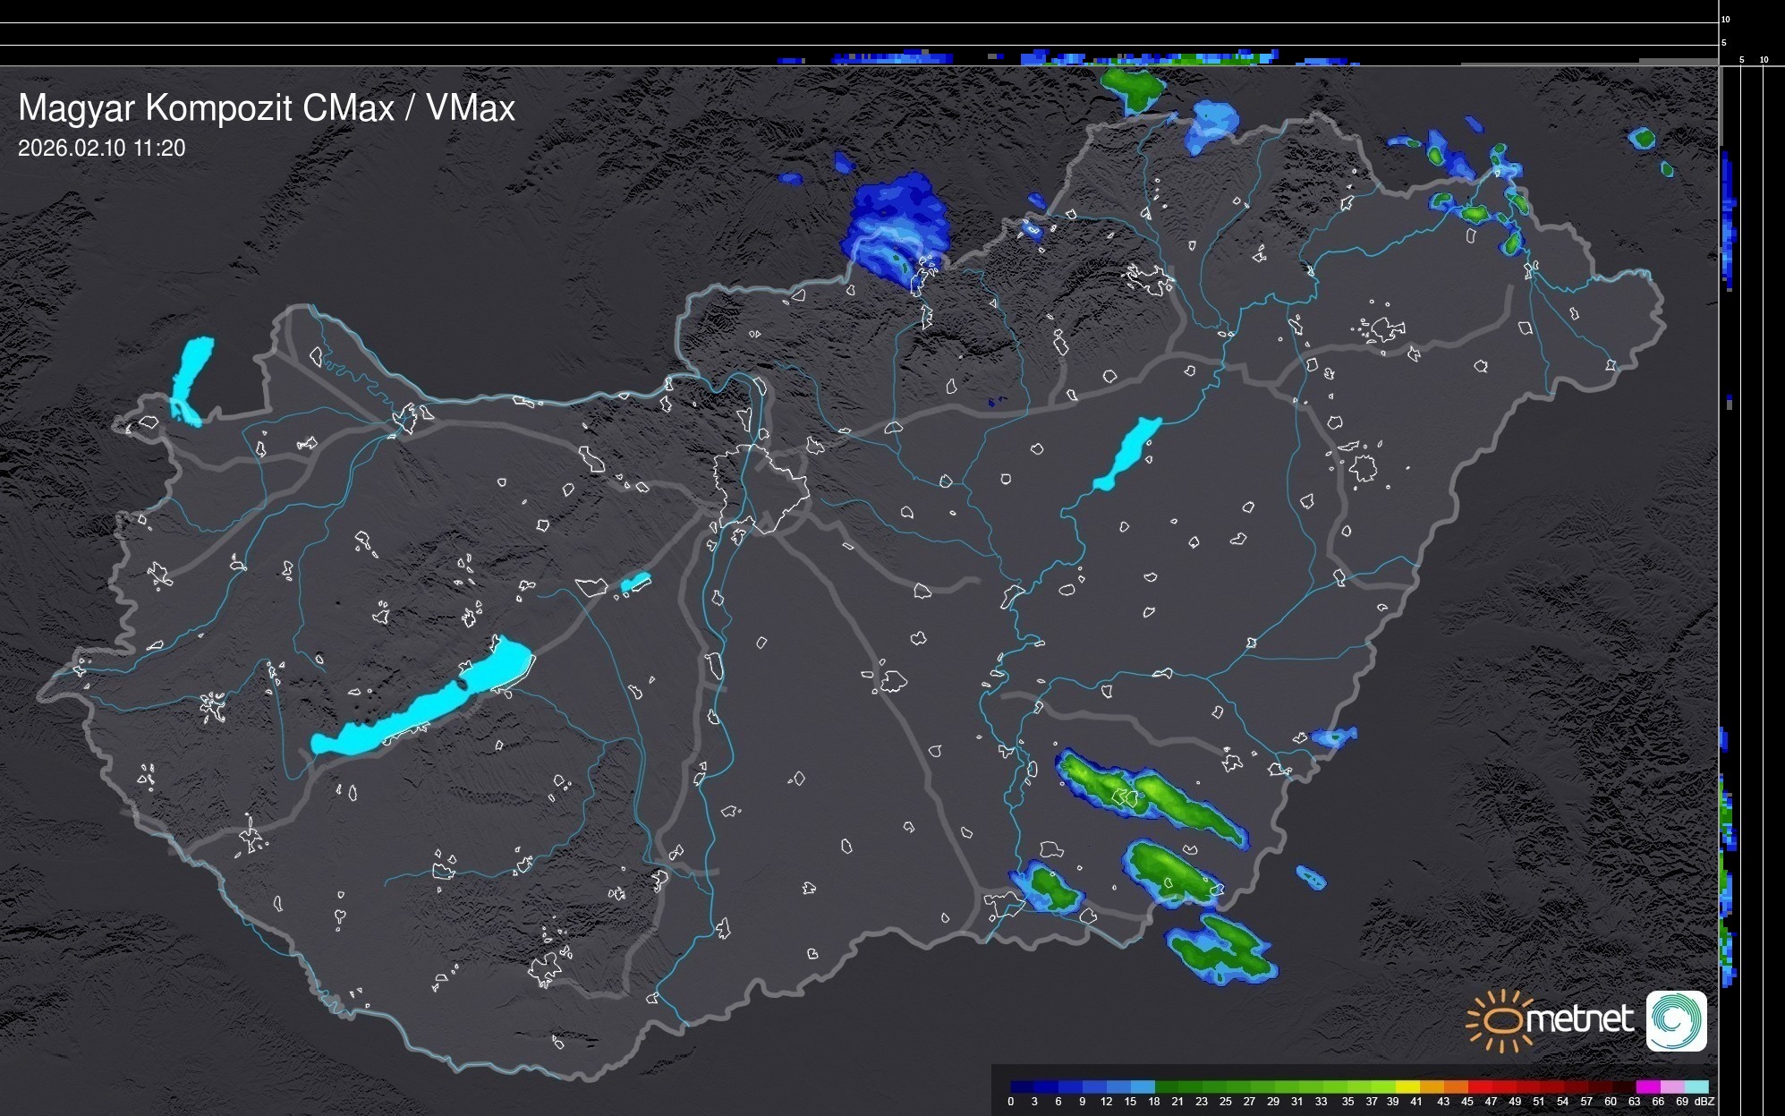Click the yellow 39 dBZ legend swatch
The width and height of the screenshot is (1785, 1116).
[x=1407, y=1086]
